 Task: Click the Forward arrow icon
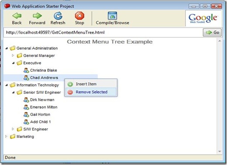pyautogui.click(x=37, y=16)
